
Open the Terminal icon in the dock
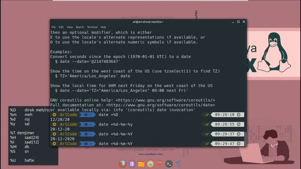(x=169, y=164)
